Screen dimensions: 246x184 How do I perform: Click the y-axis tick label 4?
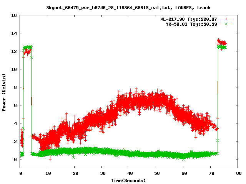pos(15,123)
